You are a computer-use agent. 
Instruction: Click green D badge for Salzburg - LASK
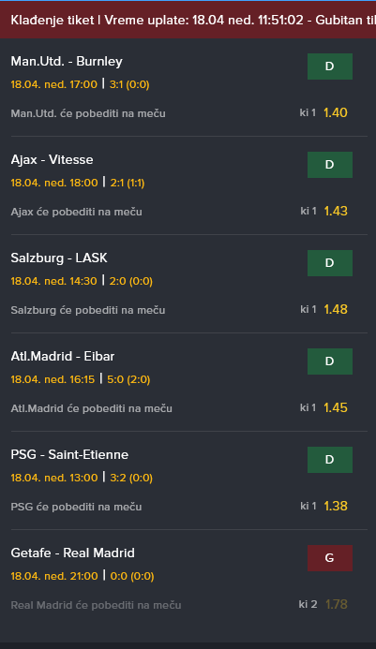329,263
